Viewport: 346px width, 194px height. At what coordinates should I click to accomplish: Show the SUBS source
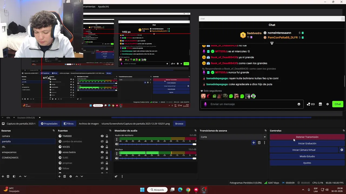pyautogui.click(x=102, y=158)
